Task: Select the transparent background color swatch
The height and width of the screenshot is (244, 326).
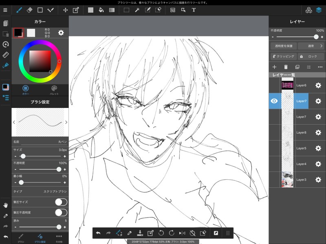Action: point(31,33)
